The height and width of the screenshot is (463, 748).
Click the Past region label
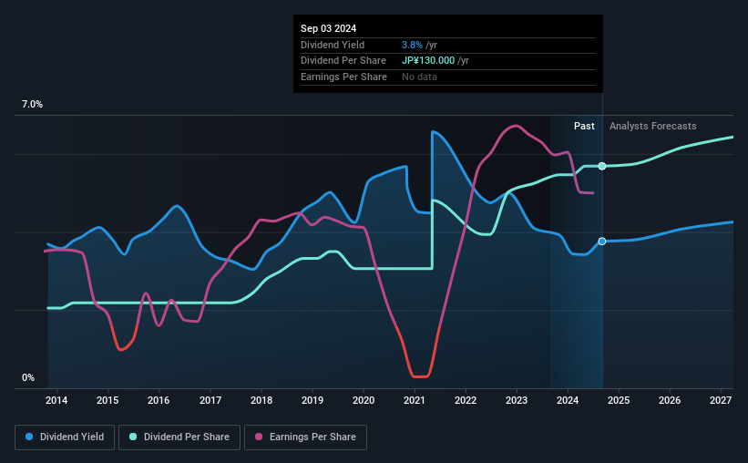click(584, 126)
